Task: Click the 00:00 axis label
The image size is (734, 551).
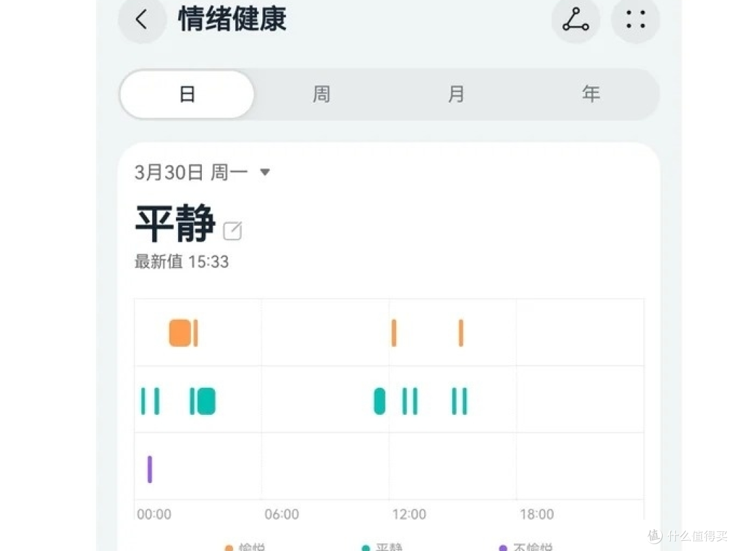Action: coord(154,514)
